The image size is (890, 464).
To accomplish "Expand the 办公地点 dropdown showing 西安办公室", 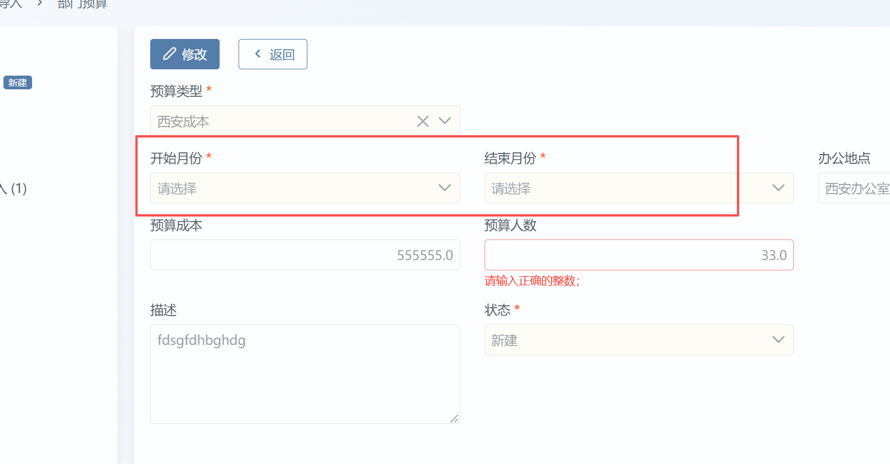I will 856,188.
